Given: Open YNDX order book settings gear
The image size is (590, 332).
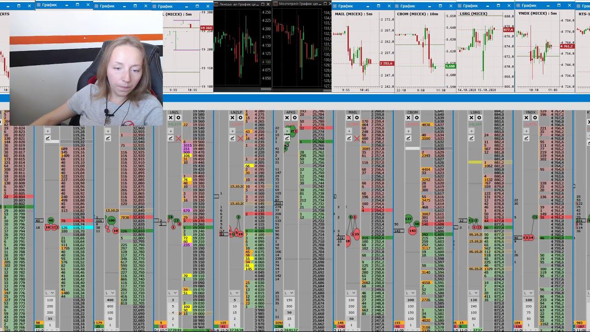Looking at the screenshot, I should [x=535, y=118].
